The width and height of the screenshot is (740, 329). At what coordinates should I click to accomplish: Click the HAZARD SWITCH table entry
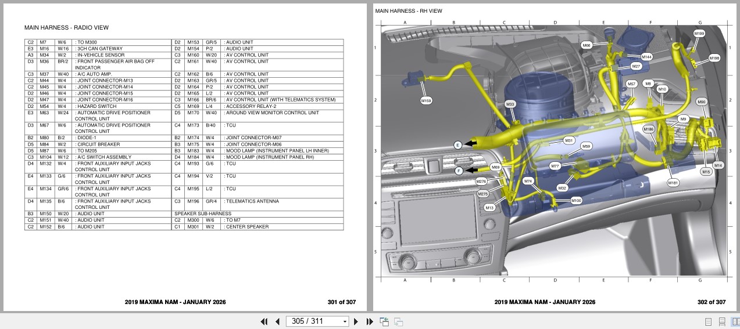(x=96, y=106)
